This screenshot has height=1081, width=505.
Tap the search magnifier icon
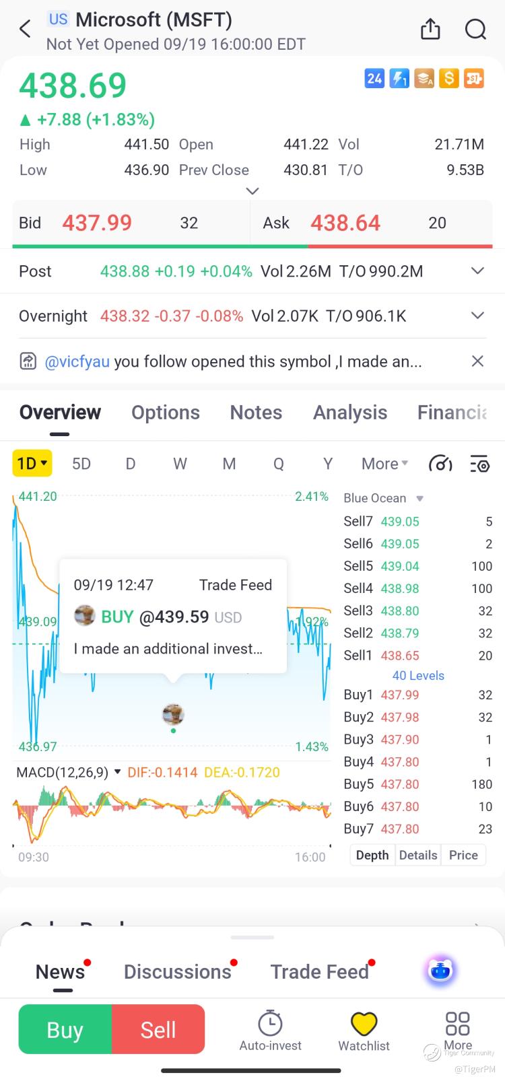[476, 29]
